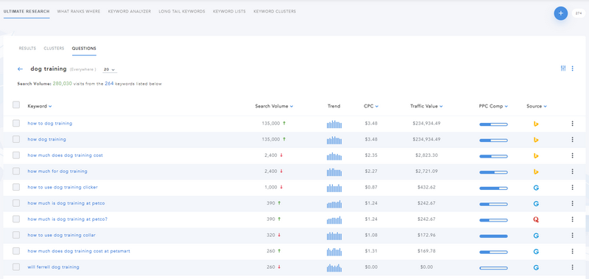Viewport: 589px width, 279px height.
Task: Click the blue plus add button
Action: pos(560,13)
